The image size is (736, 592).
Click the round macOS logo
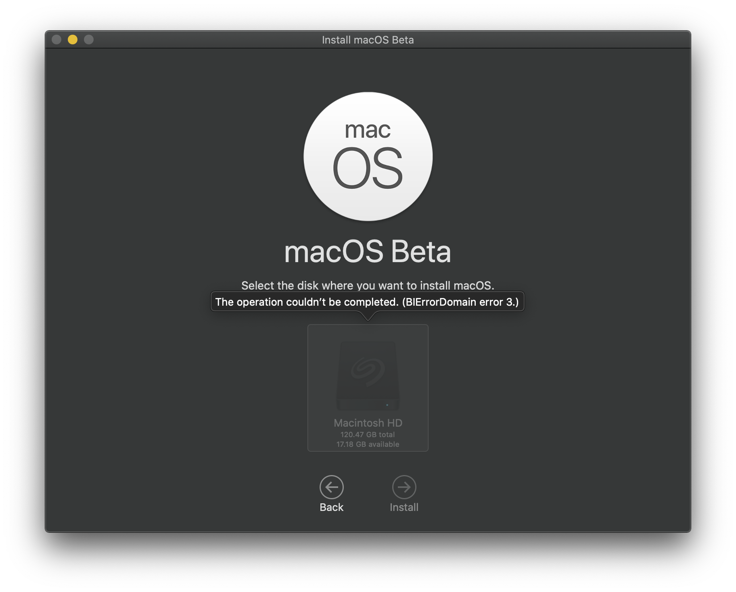368,156
